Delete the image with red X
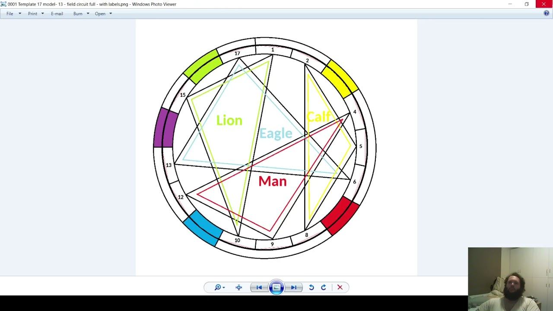Screen dimensions: 553x311 point(340,287)
